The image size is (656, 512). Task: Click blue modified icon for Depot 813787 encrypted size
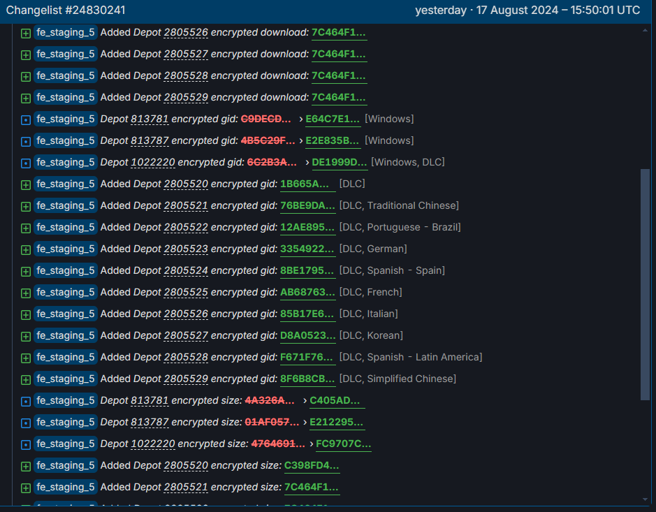[x=26, y=423]
